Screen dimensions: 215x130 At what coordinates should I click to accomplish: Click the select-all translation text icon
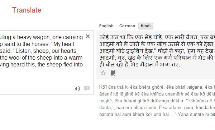pyautogui.click(x=113, y=73)
